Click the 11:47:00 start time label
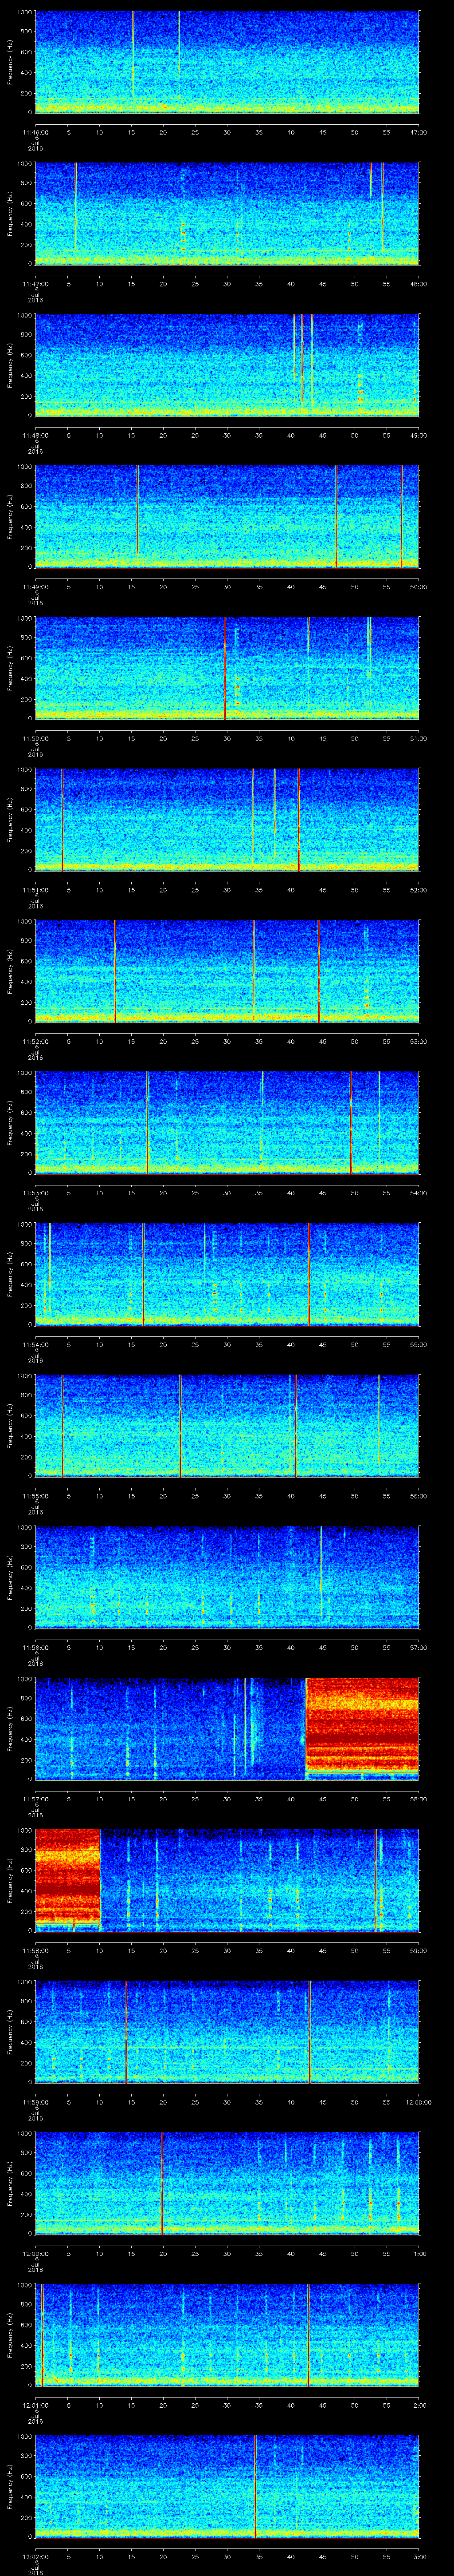The image size is (454, 2576). 36,284
